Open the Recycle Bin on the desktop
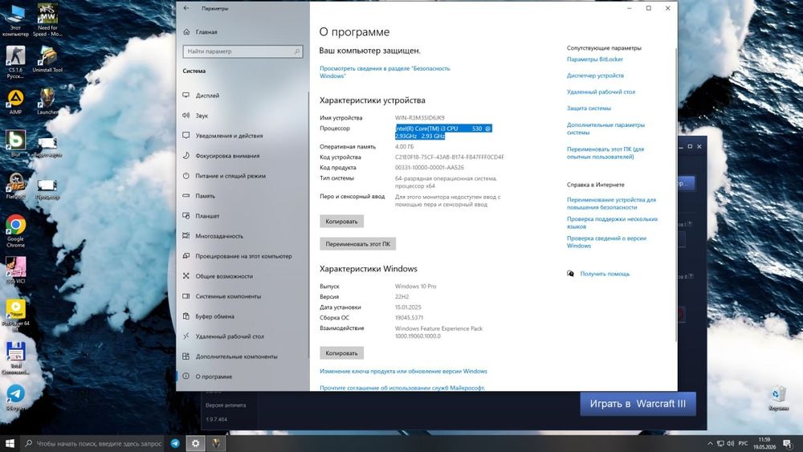Image resolution: width=803 pixels, height=452 pixels. (x=778, y=398)
